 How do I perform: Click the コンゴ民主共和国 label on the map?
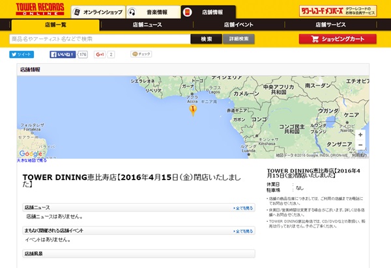point(292,129)
